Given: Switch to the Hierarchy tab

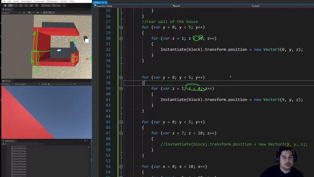Looking at the screenshot, I should [8, 141].
